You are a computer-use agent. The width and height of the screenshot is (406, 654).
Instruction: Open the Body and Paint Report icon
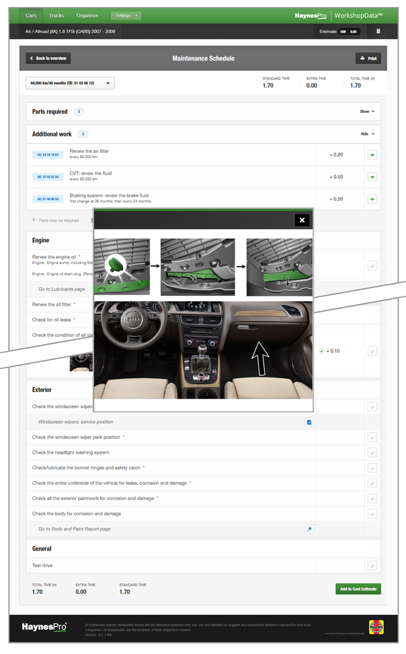pyautogui.click(x=309, y=529)
